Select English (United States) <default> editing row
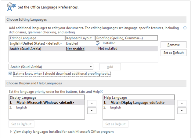This screenshot has height=140, width=191. (x=83, y=43)
